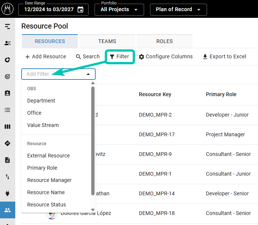
Task: Select Resource Manager filter option
Action: (49, 180)
